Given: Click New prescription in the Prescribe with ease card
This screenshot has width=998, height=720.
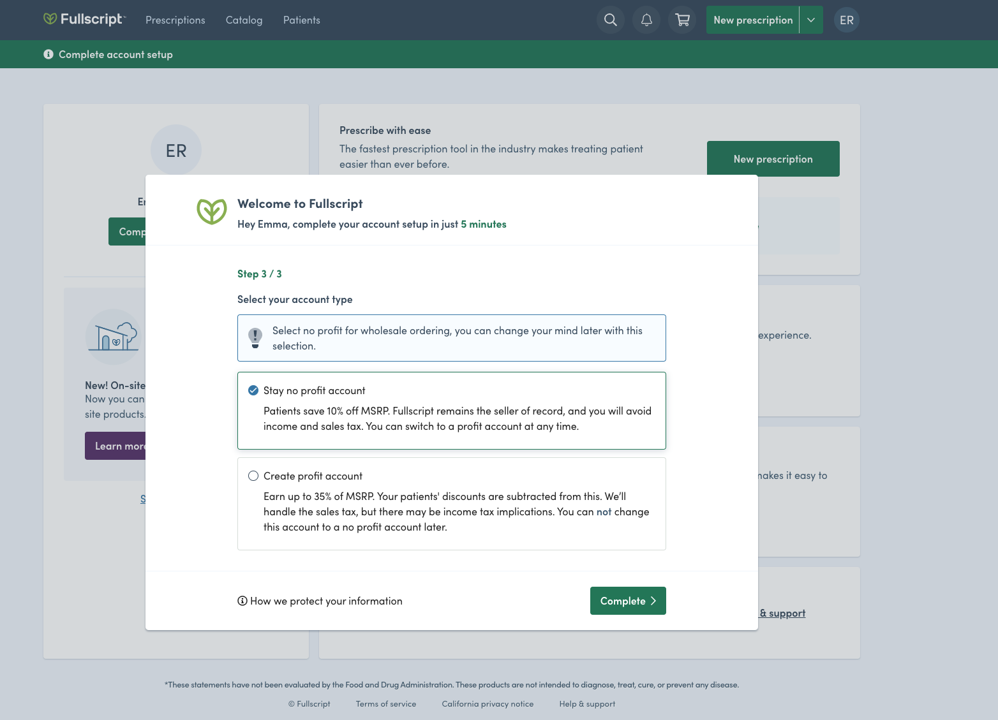Looking at the screenshot, I should point(773,159).
